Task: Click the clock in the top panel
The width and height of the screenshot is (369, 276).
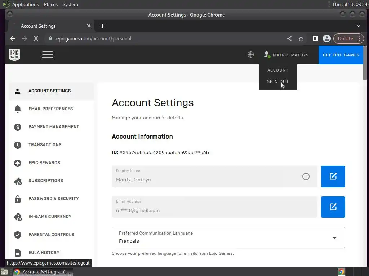Action: [x=350, y=4]
